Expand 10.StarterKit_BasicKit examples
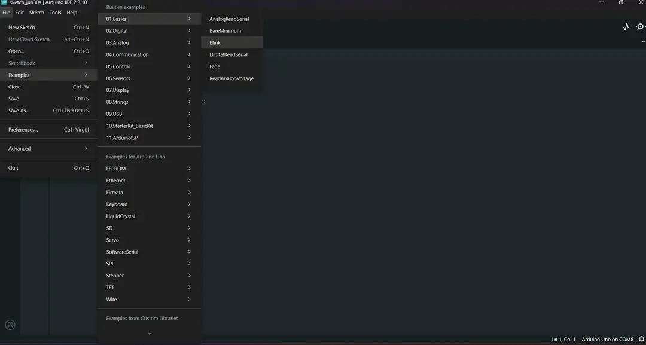This screenshot has width=646, height=345. click(x=150, y=126)
